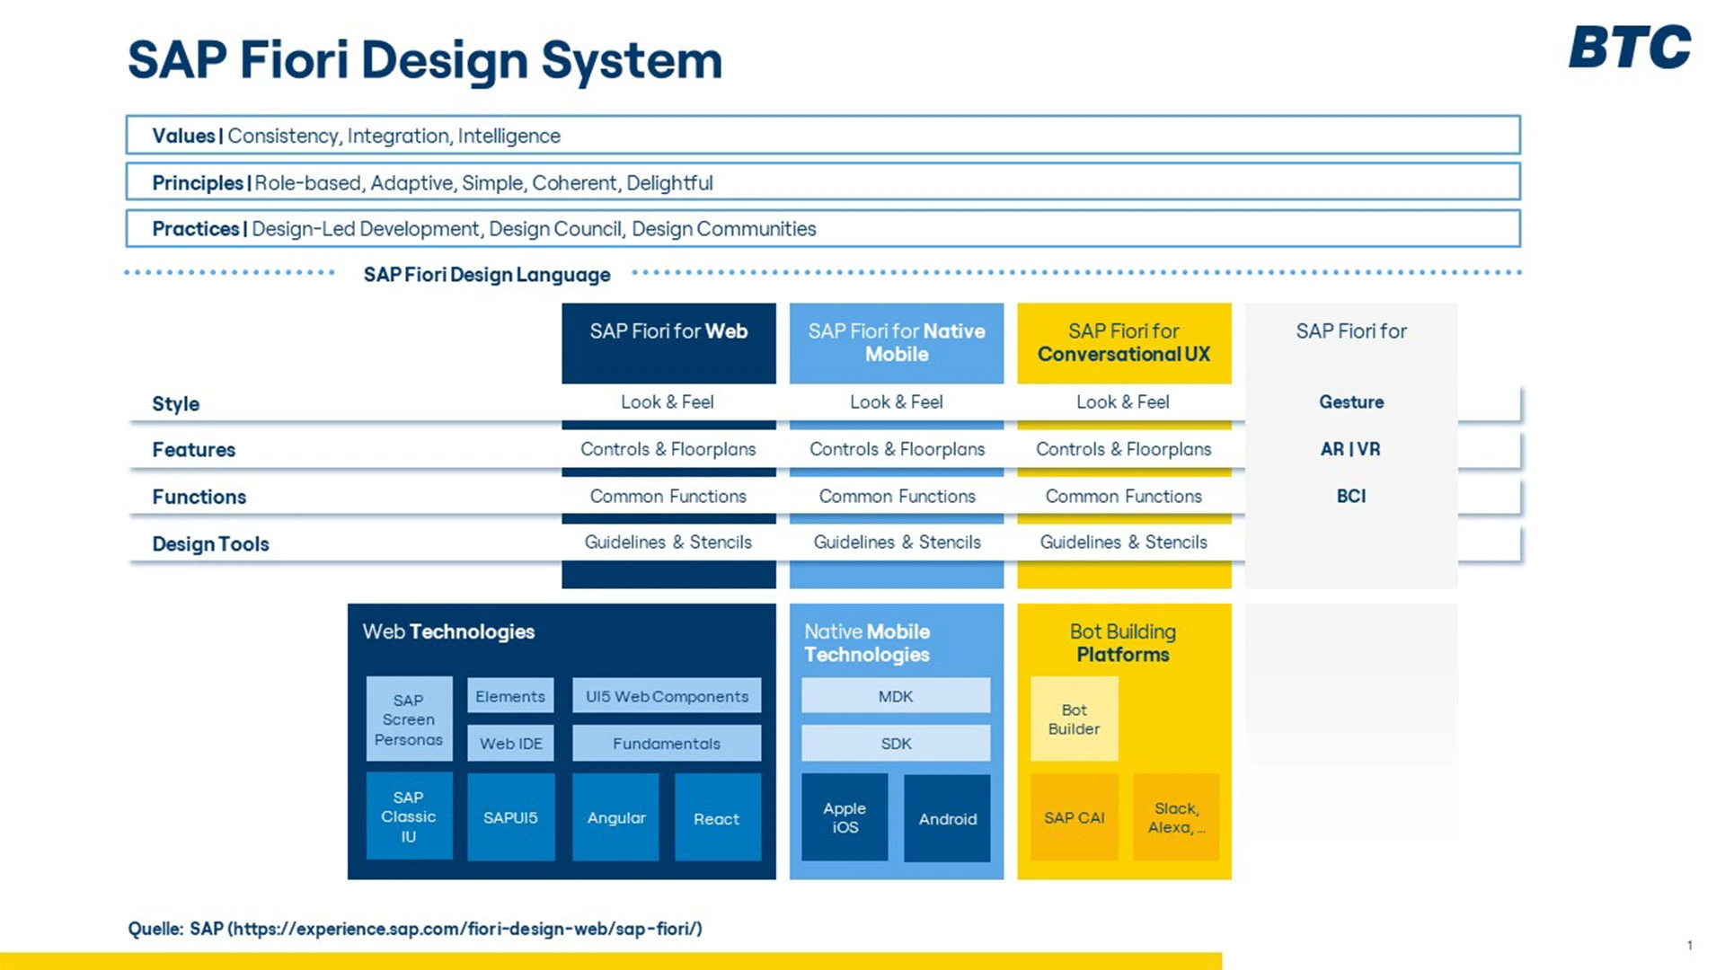Click Controls & Floorplans under Web
Screen dimensions: 1725x970
(668, 448)
